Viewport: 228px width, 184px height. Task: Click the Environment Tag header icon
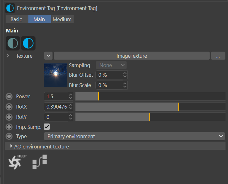tap(10, 8)
